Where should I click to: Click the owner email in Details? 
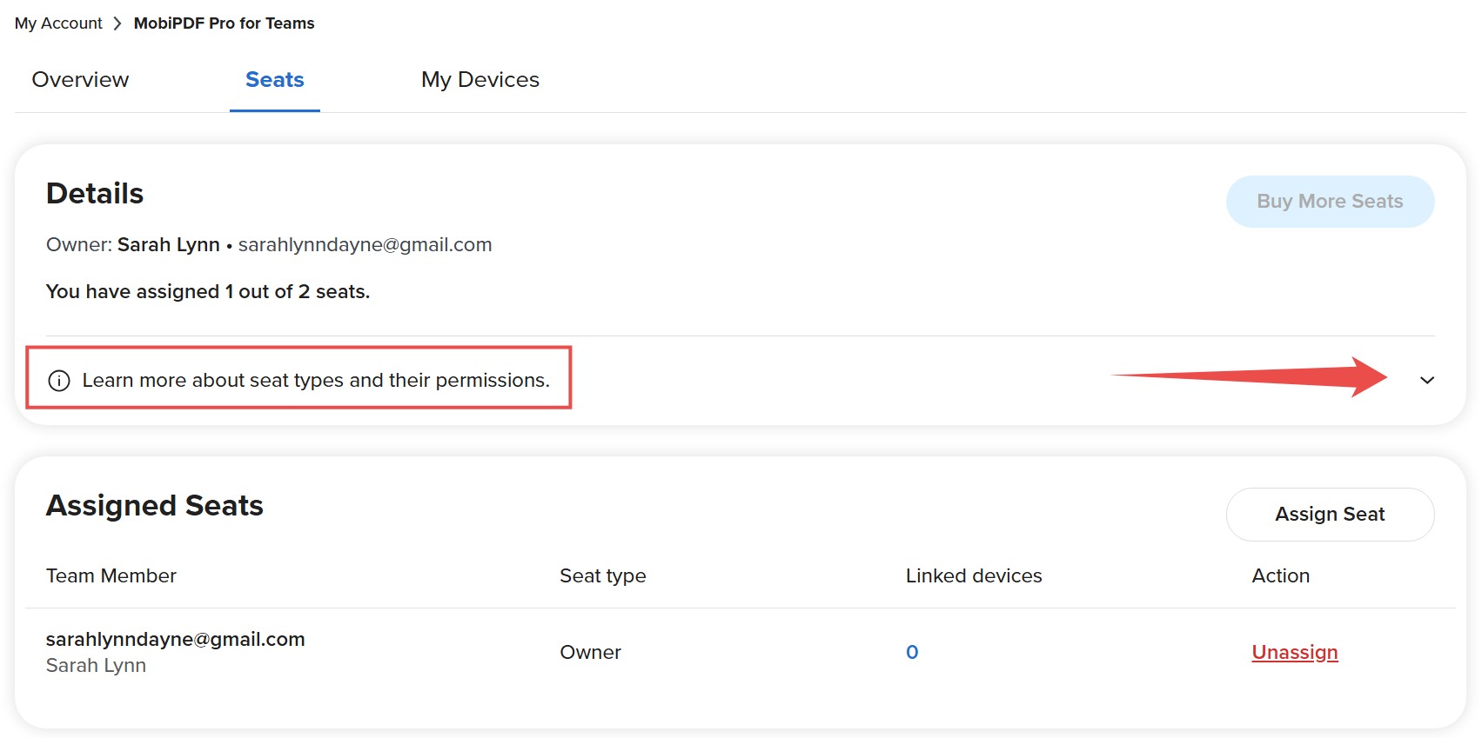[365, 245]
